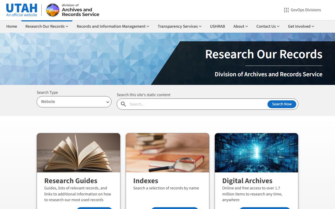This screenshot has width=335, height=209.
Task: Expand the Research Our Records menu
Action: pos(47,26)
